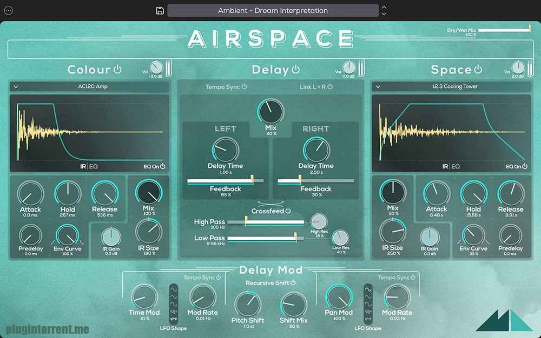Switch to the IR tab in Space display

[x=445, y=166]
